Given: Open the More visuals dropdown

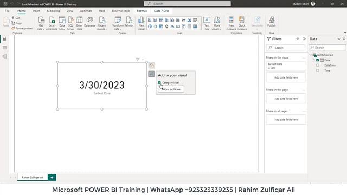Looking at the screenshot, I should (217, 23).
